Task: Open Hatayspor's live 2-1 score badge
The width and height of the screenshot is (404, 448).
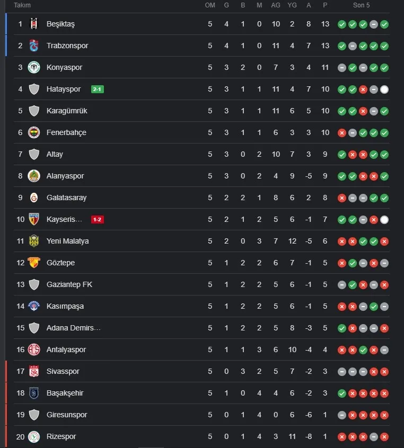Action: [x=98, y=89]
